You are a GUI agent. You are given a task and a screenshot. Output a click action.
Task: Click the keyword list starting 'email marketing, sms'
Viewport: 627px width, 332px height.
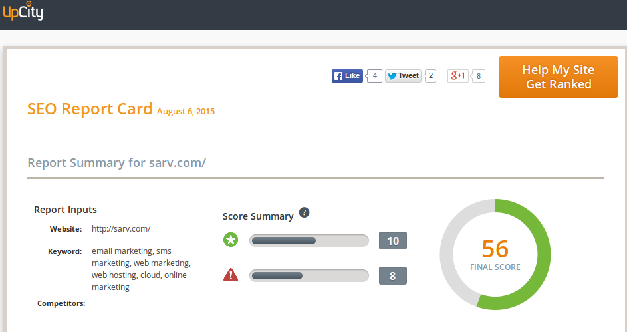(x=141, y=269)
